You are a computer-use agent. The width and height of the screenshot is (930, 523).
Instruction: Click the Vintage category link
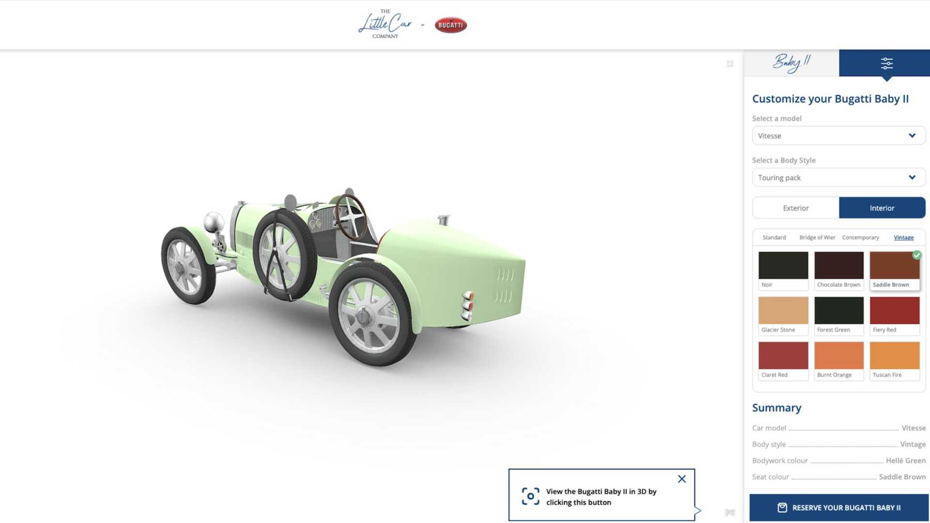point(903,237)
